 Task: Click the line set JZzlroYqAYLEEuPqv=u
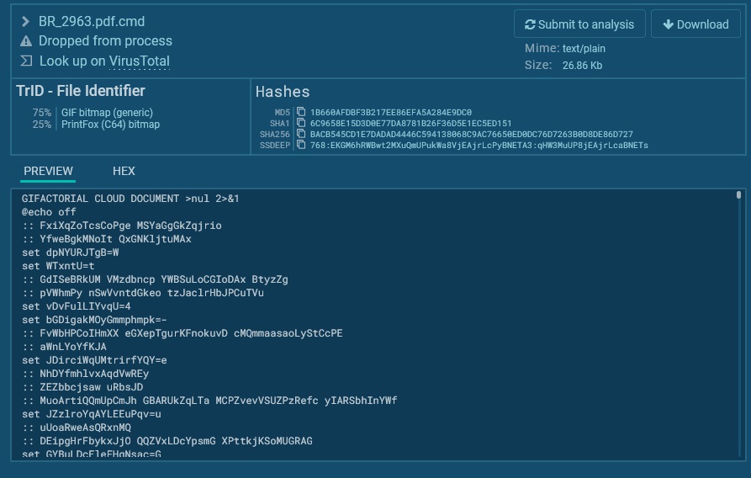tap(92, 414)
